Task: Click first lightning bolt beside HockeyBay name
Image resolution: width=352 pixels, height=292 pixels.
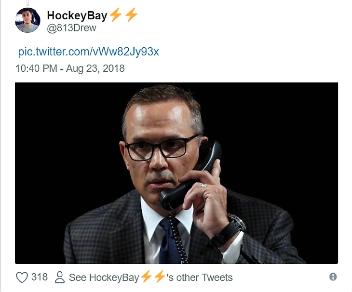Action: click(116, 14)
